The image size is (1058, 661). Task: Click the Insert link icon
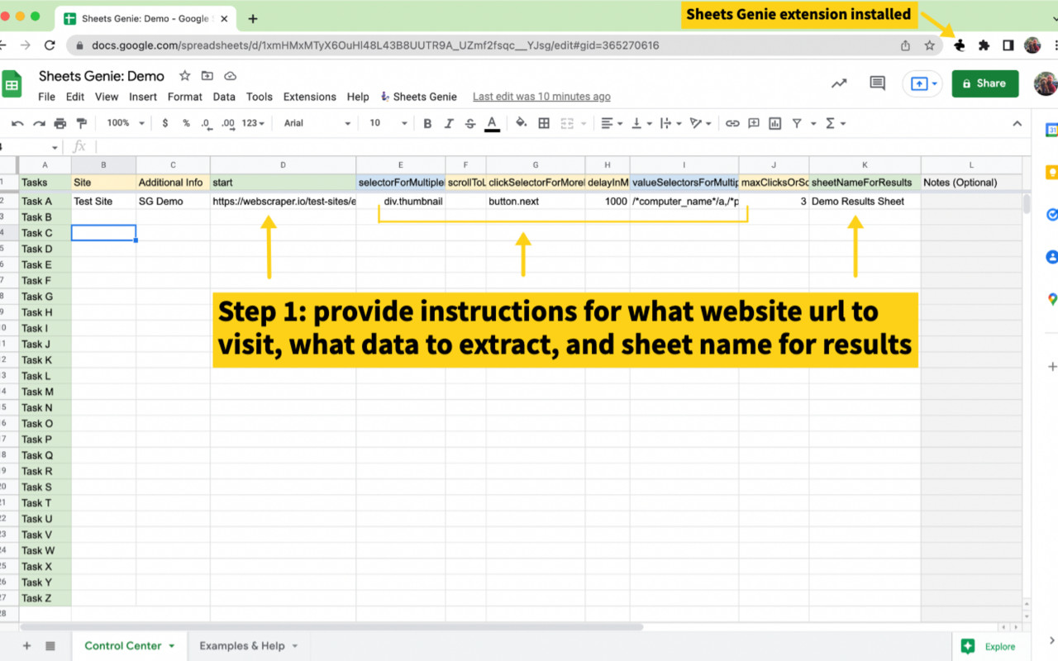[x=732, y=123]
